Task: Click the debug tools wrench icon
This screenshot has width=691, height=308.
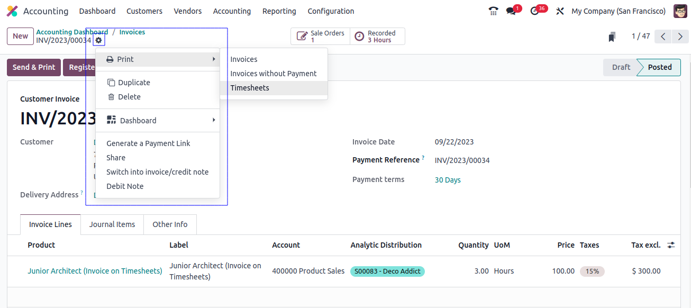Action: coord(560,11)
